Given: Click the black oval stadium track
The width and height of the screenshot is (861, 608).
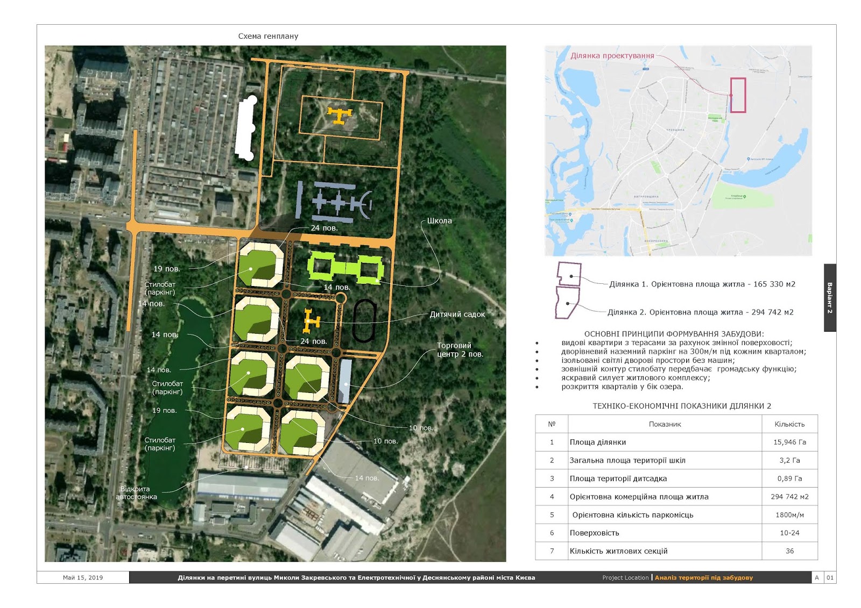Looking at the screenshot, I should (x=364, y=321).
